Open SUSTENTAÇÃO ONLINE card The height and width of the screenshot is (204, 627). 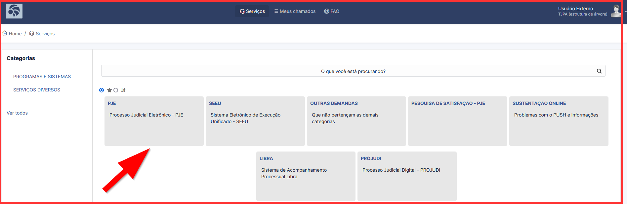[x=559, y=121]
